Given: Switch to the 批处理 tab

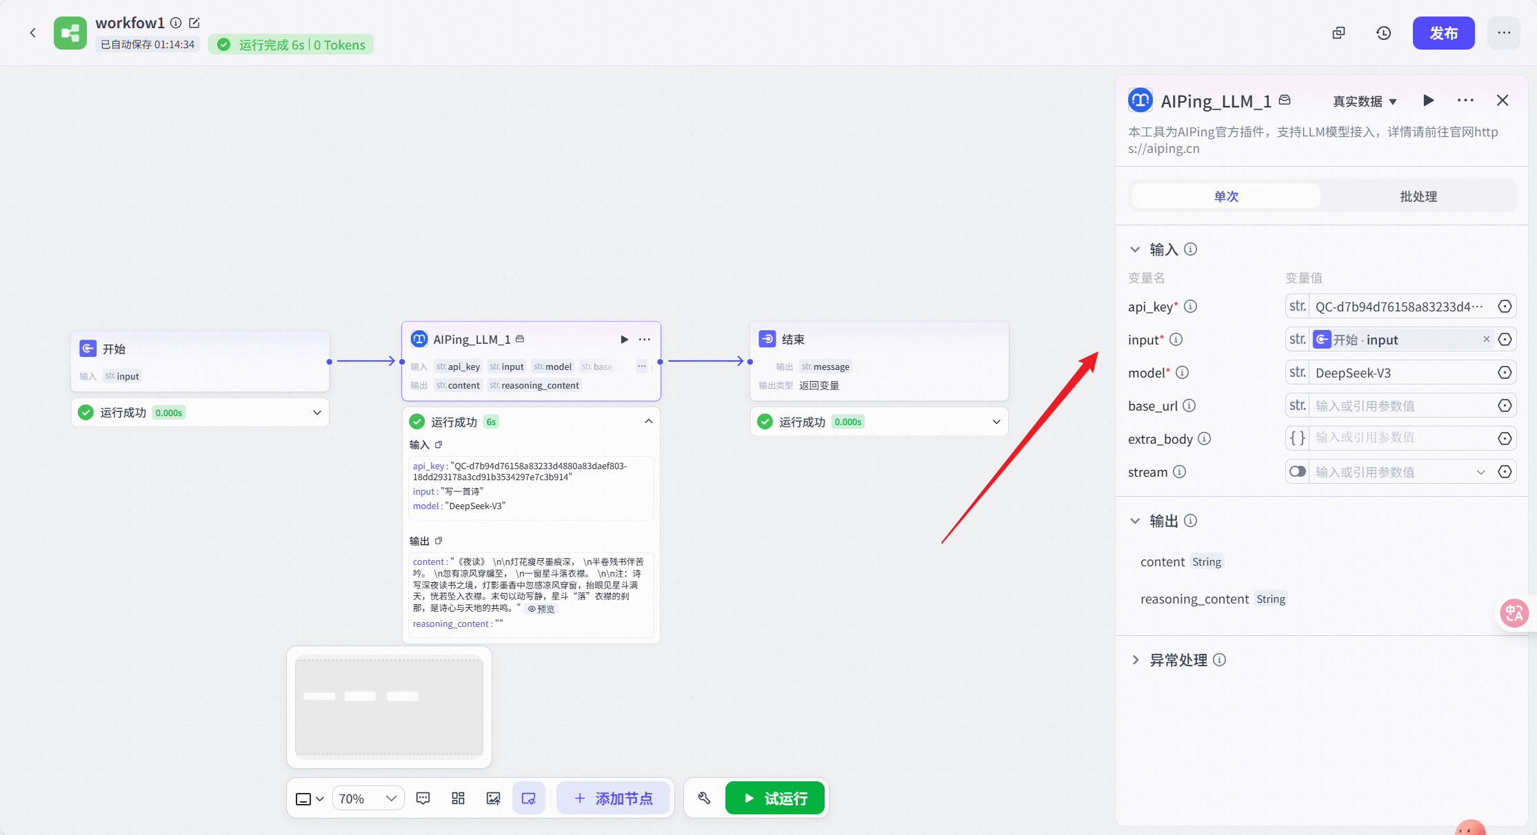Looking at the screenshot, I should point(1418,196).
